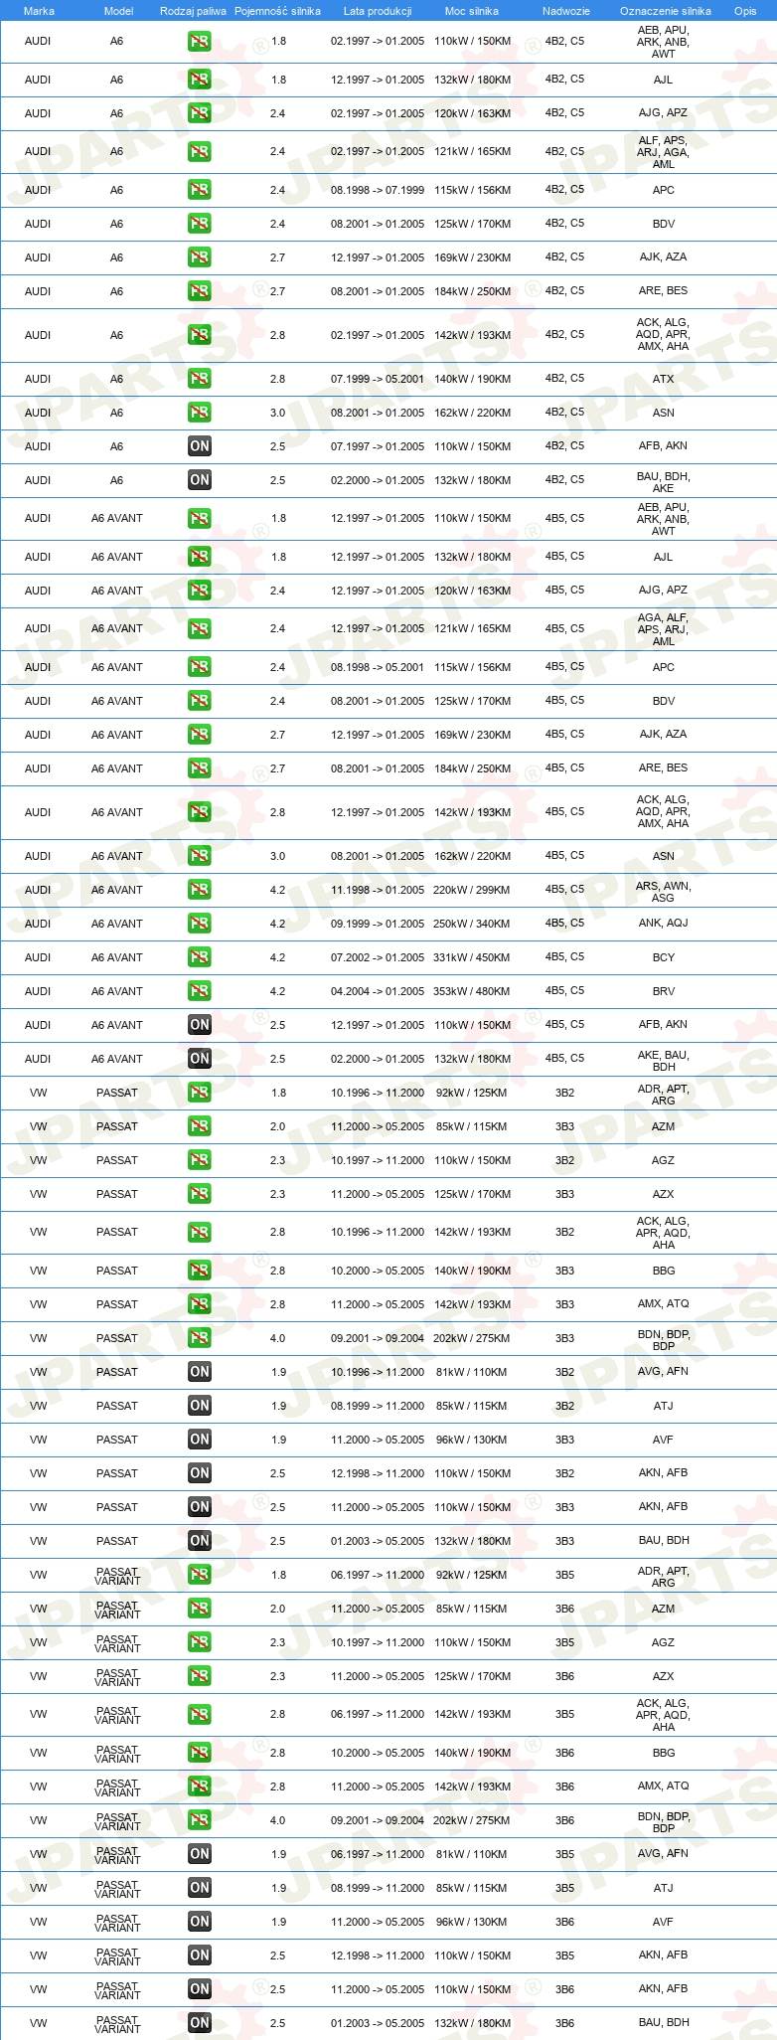Select diesel ON icon in 3B3 AVF row
Viewport: 777px width, 2040px height.
[x=199, y=1440]
